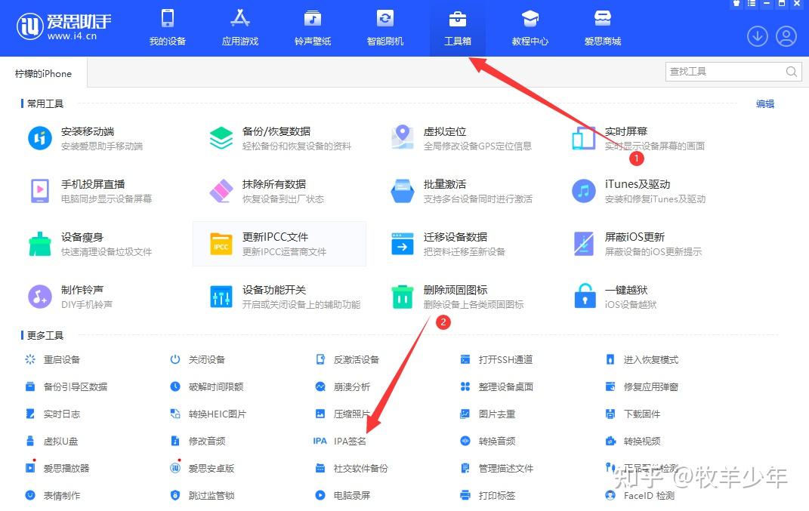
Task: Click the search magnifier icon
Action: click(792, 72)
